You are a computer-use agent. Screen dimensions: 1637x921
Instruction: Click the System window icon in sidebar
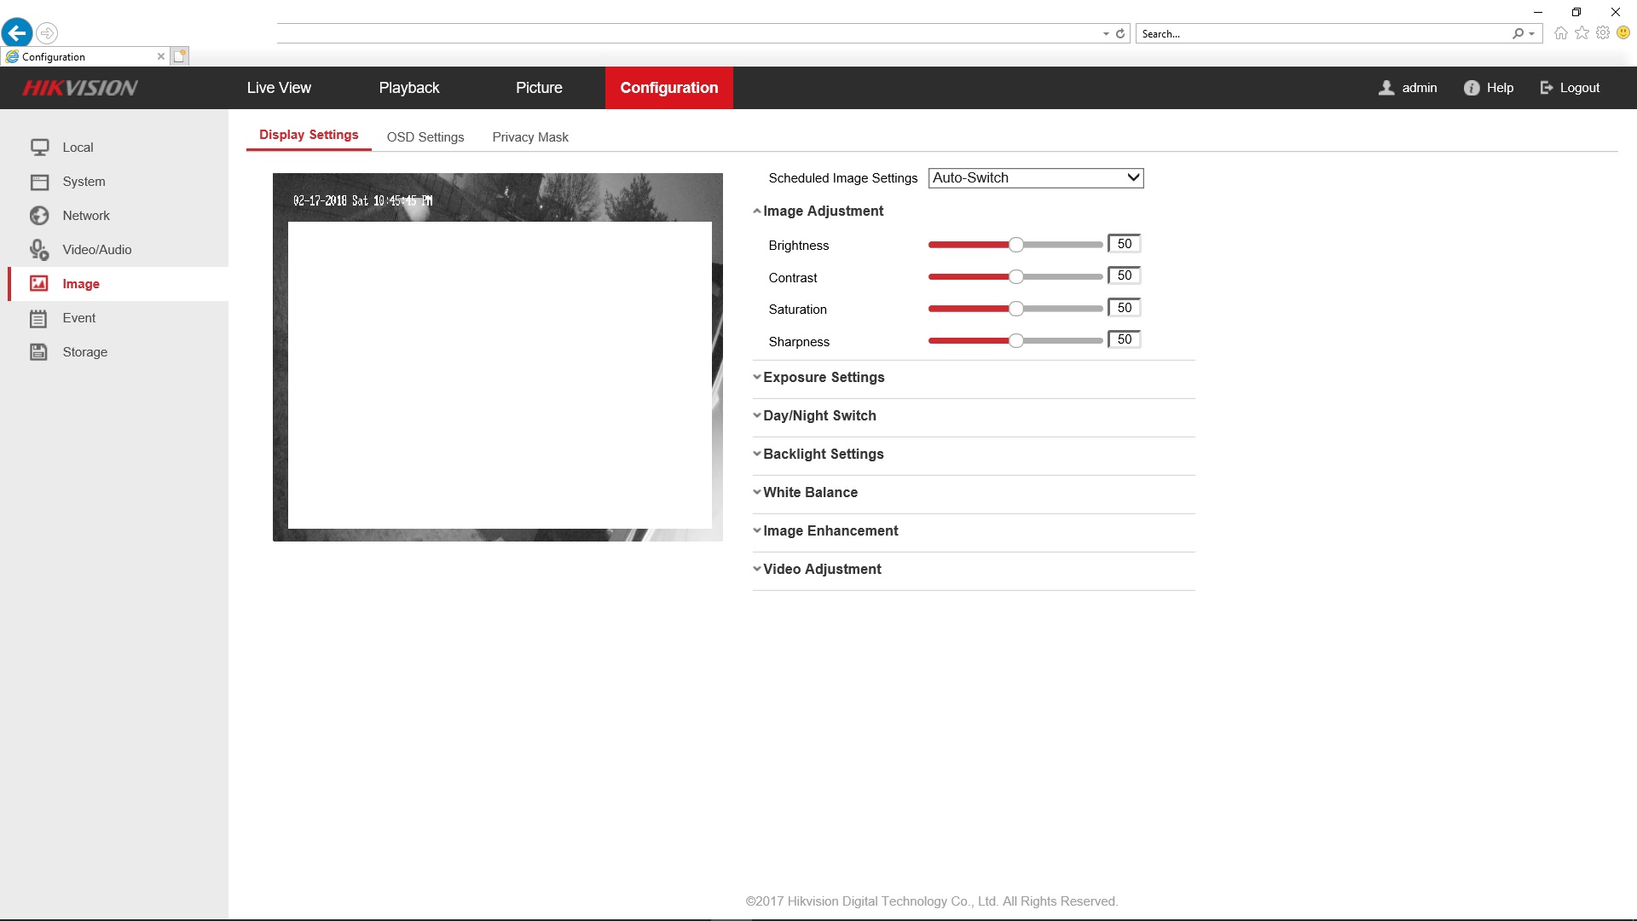[x=39, y=182]
